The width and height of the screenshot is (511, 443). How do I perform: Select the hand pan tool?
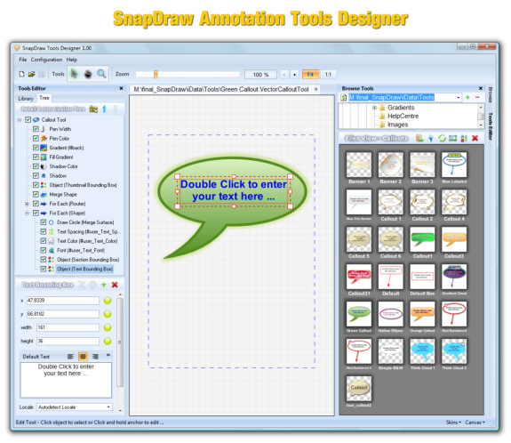pos(88,74)
